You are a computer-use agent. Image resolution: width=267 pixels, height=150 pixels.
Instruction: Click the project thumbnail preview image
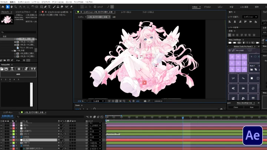click(x=7, y=19)
